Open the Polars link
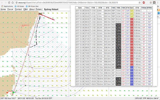The image size is (160, 100). coord(39,9)
